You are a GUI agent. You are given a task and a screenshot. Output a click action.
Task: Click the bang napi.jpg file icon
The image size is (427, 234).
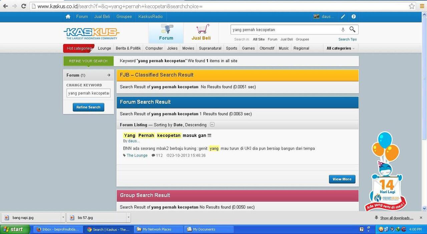(x=7, y=218)
